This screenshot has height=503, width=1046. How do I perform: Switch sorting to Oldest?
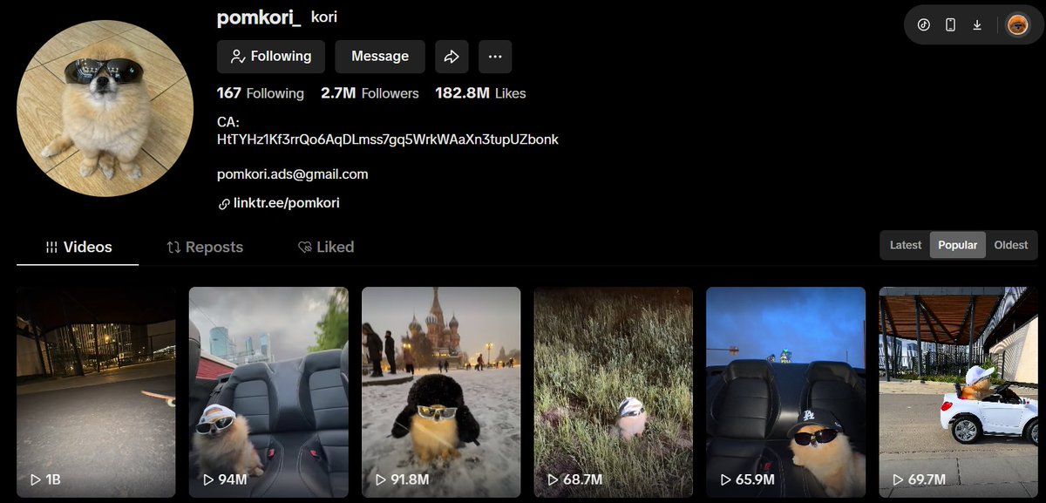(1010, 245)
